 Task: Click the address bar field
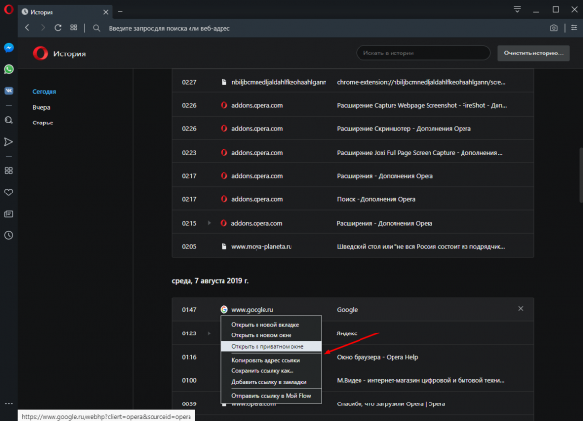320,28
